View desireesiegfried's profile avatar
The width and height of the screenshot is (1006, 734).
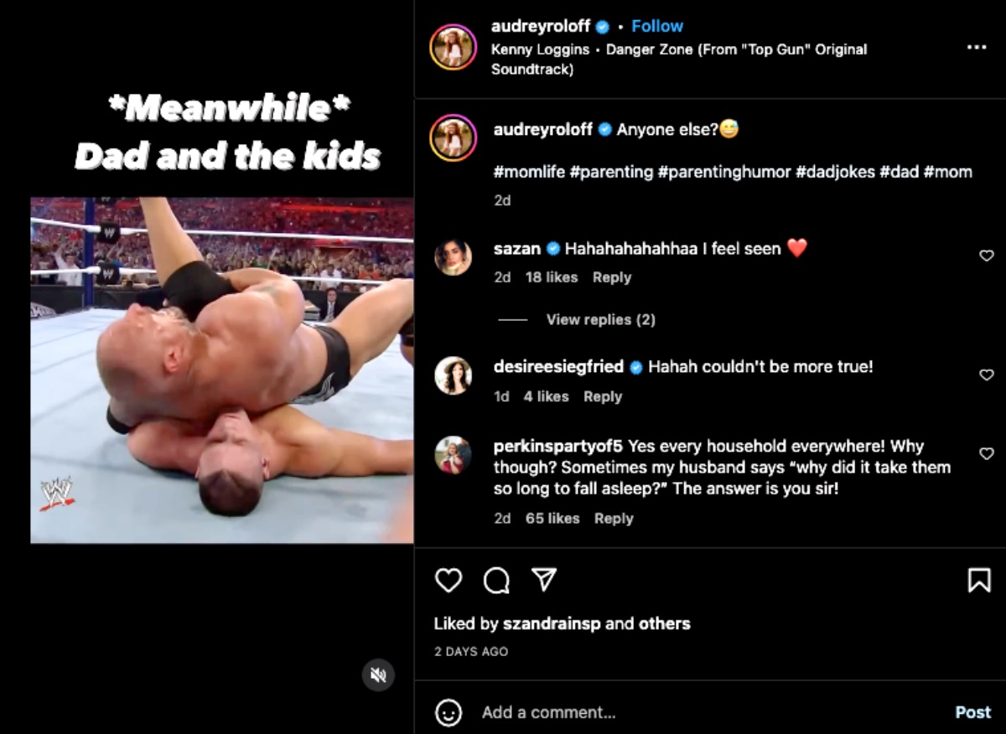pyautogui.click(x=454, y=375)
